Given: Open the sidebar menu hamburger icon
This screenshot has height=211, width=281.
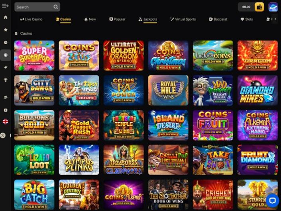Looking at the screenshot, I should (5, 6).
